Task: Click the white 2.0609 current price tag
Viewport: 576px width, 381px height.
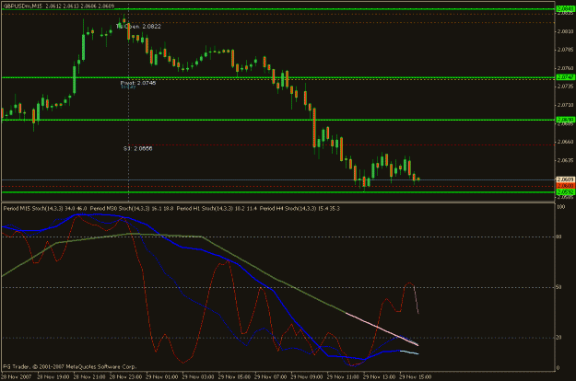Action: pyautogui.click(x=566, y=179)
